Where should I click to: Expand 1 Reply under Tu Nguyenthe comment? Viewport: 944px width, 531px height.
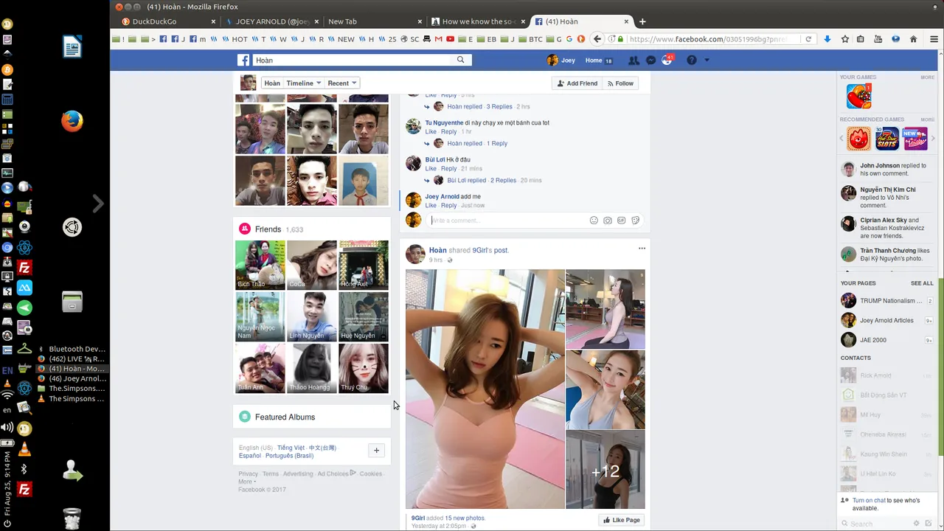pyautogui.click(x=497, y=144)
